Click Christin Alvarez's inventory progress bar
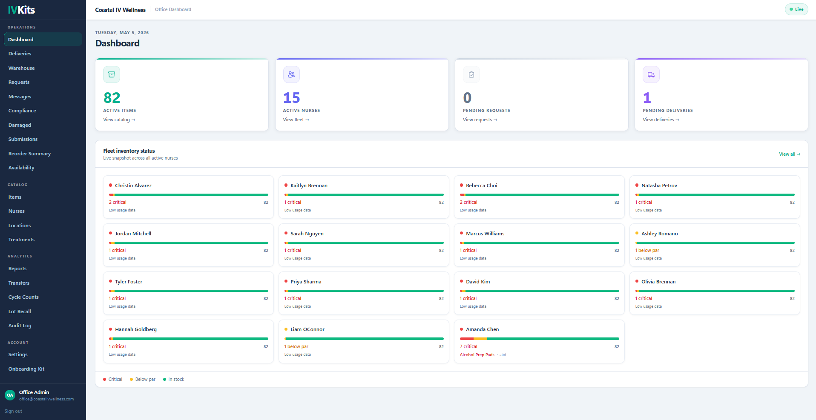816x420 pixels. point(188,194)
